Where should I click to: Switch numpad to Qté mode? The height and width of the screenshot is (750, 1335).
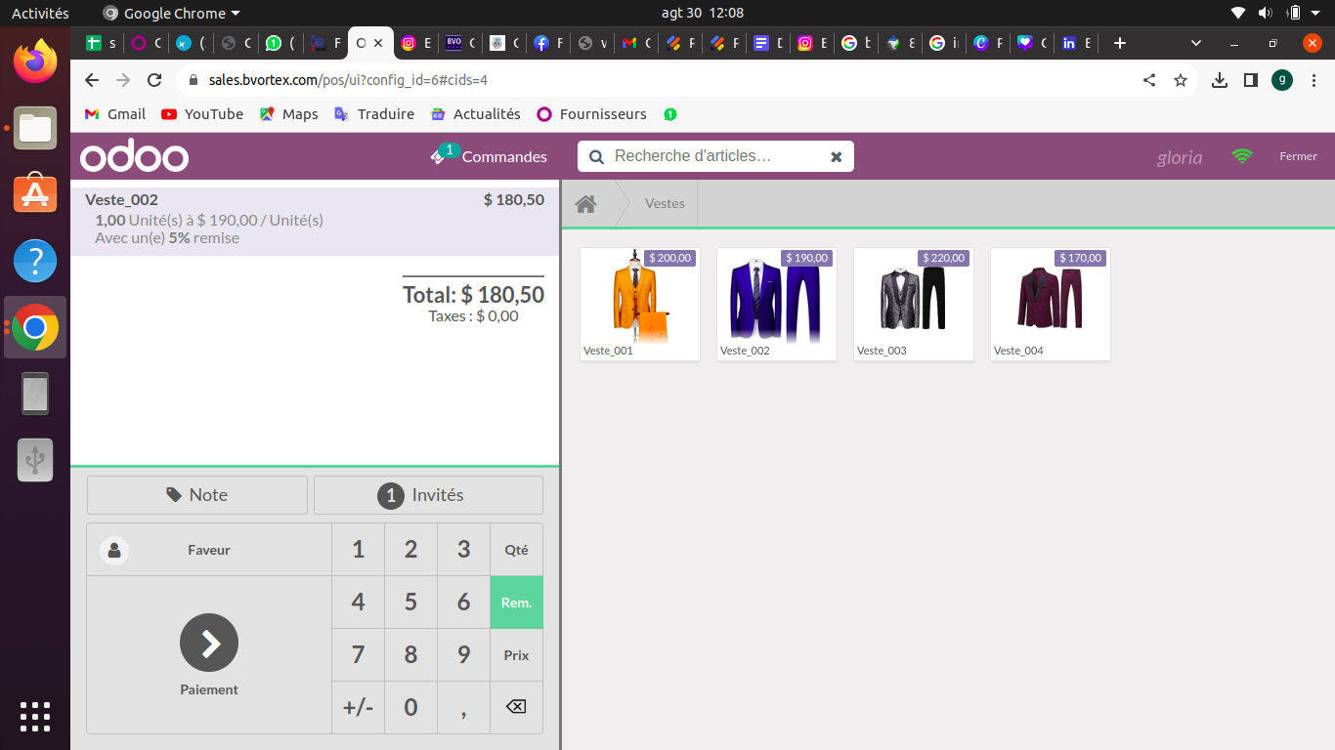516,550
